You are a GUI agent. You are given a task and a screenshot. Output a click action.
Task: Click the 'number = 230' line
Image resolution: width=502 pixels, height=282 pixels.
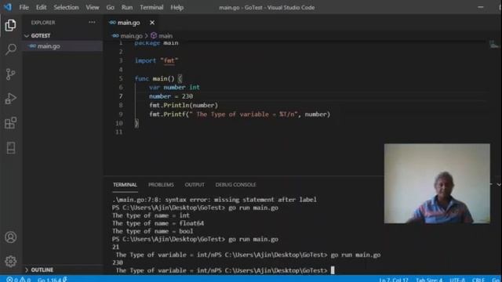(171, 96)
